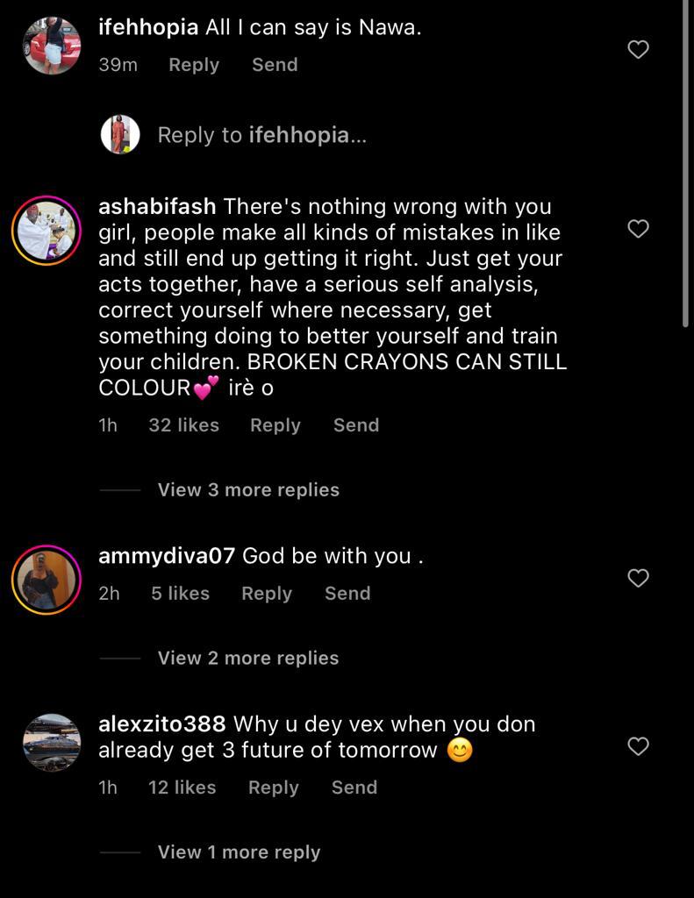Viewport: 694px width, 898px height.
Task: Heart alexzito388's comment
Action: (638, 746)
